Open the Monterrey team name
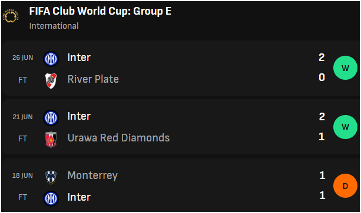 (92, 176)
